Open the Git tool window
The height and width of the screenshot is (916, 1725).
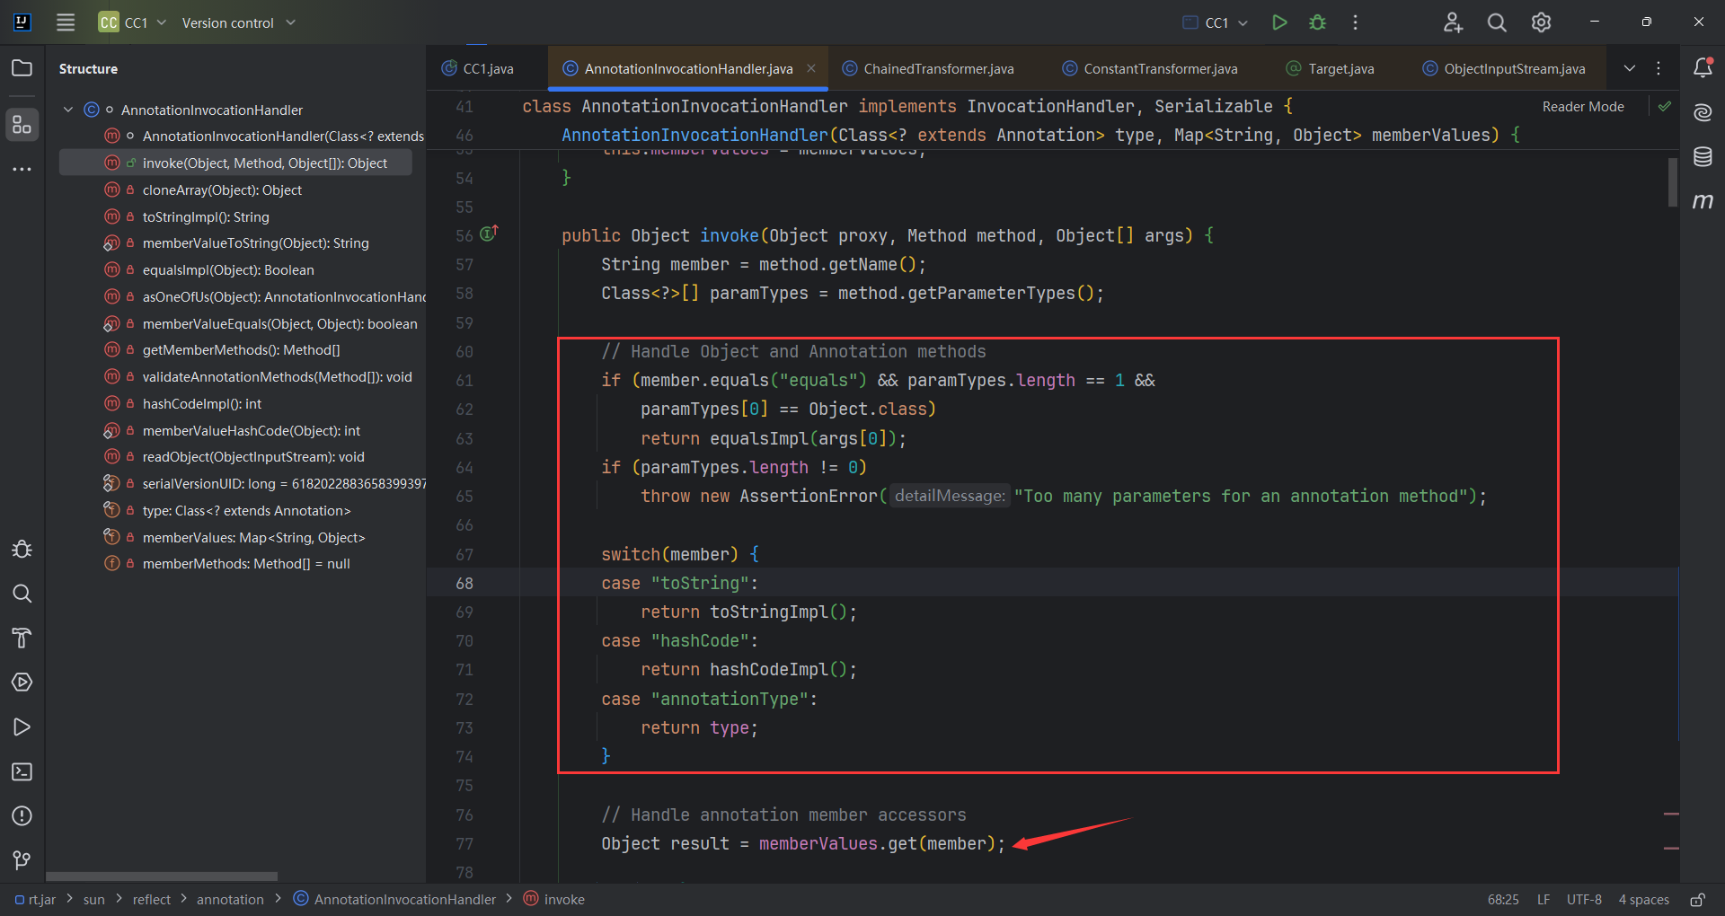22,860
